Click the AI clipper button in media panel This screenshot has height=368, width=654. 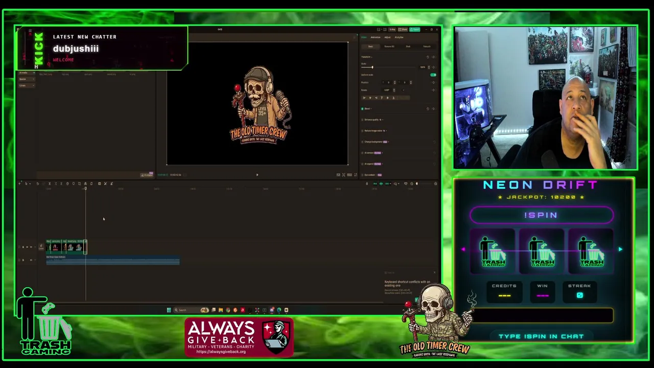pyautogui.click(x=146, y=175)
